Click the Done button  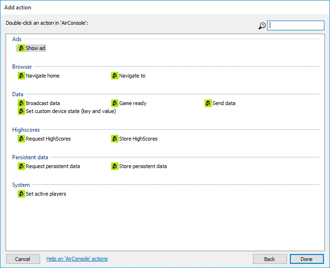point(307,259)
